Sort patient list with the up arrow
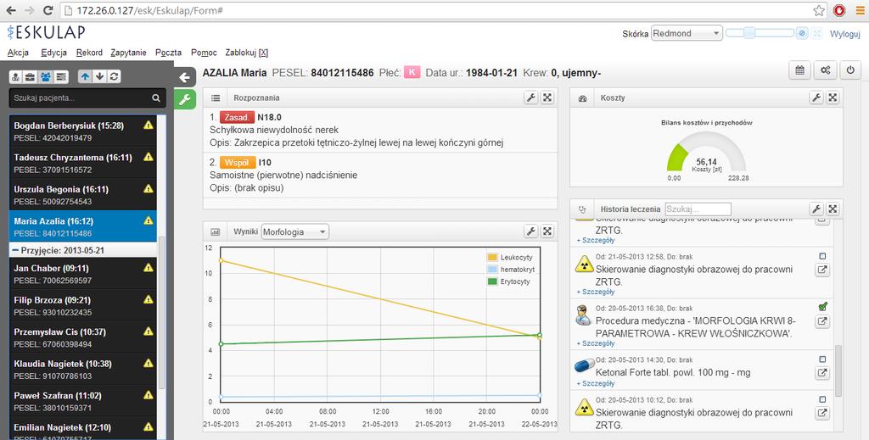 [x=85, y=76]
